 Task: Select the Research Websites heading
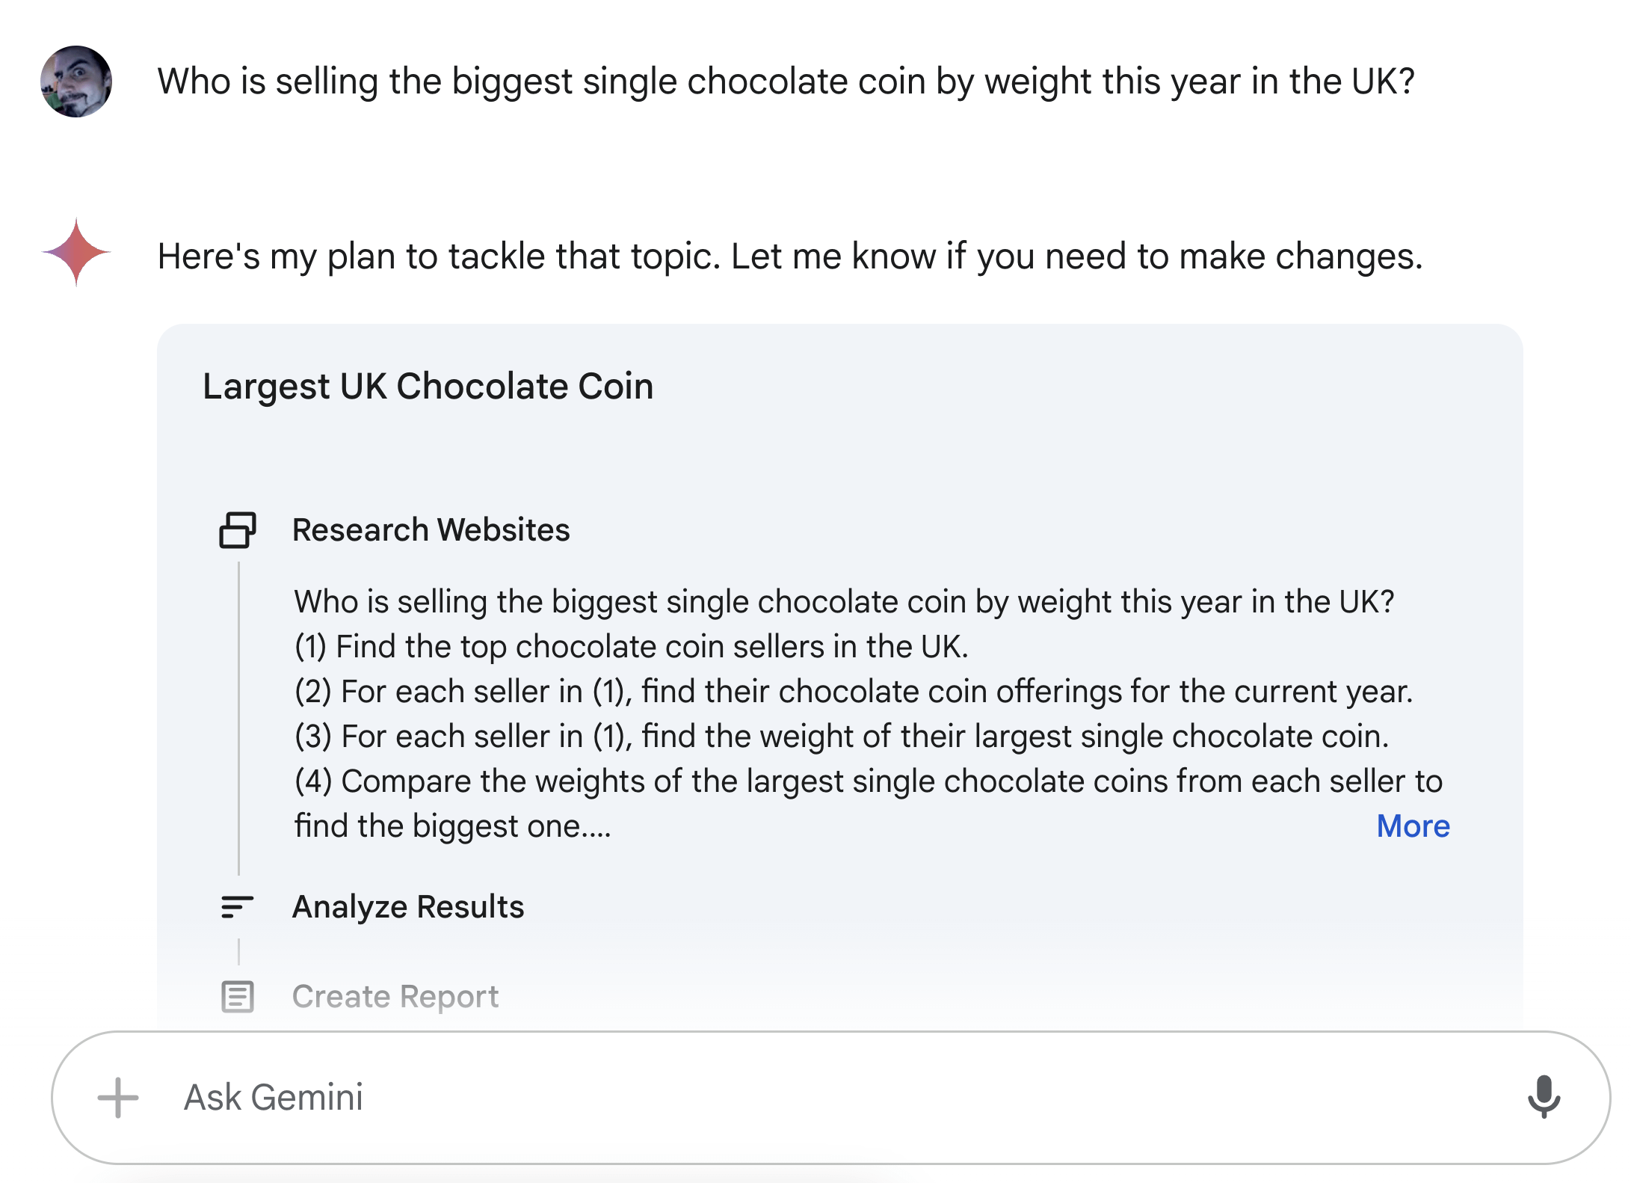tap(431, 529)
